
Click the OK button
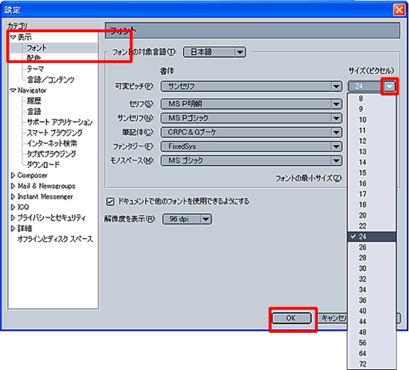[x=292, y=318]
